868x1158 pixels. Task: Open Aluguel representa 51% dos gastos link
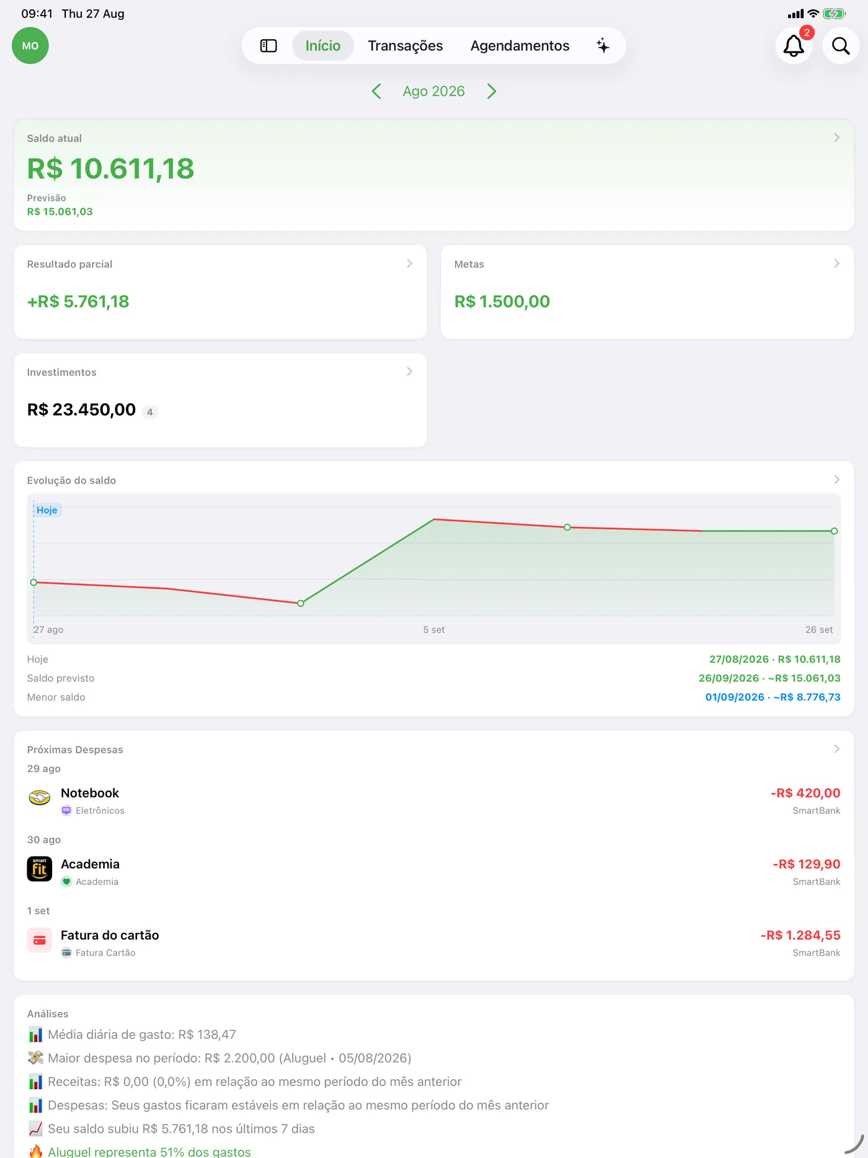point(149,1152)
